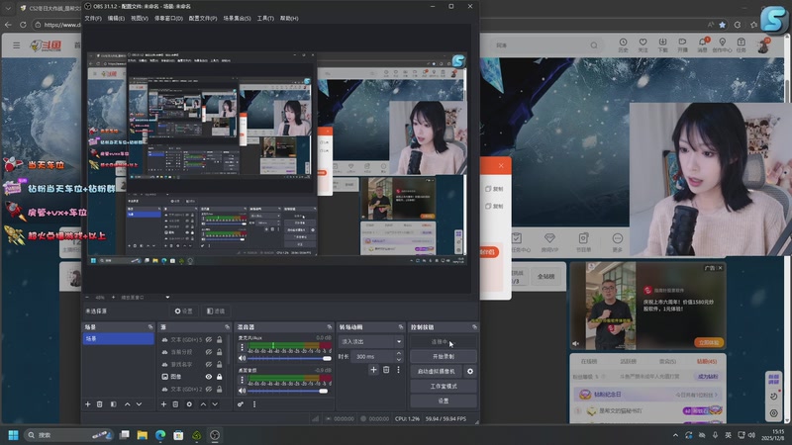
Task: Open 消息 notification bell in browser page
Action: [703, 45]
